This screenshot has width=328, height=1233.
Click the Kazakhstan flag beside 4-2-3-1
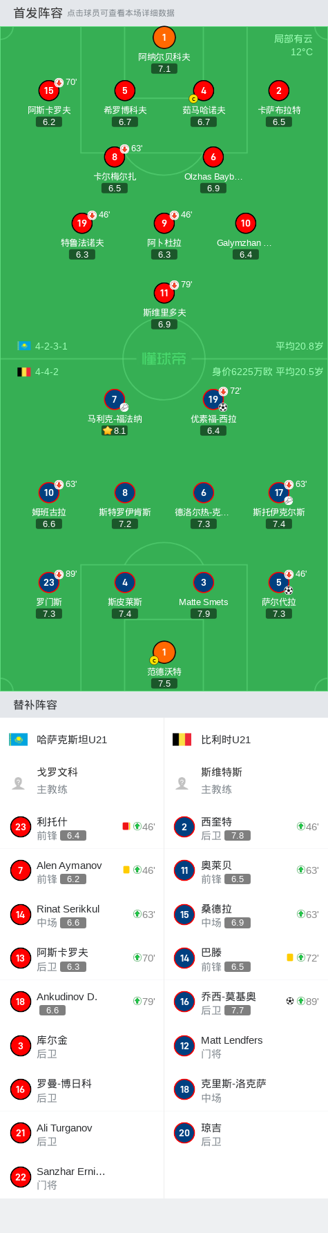[x=24, y=346]
